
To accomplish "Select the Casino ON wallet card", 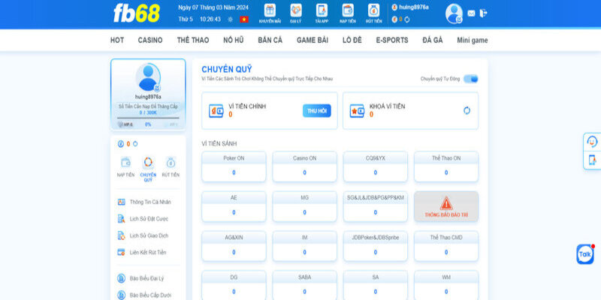I will [305, 166].
